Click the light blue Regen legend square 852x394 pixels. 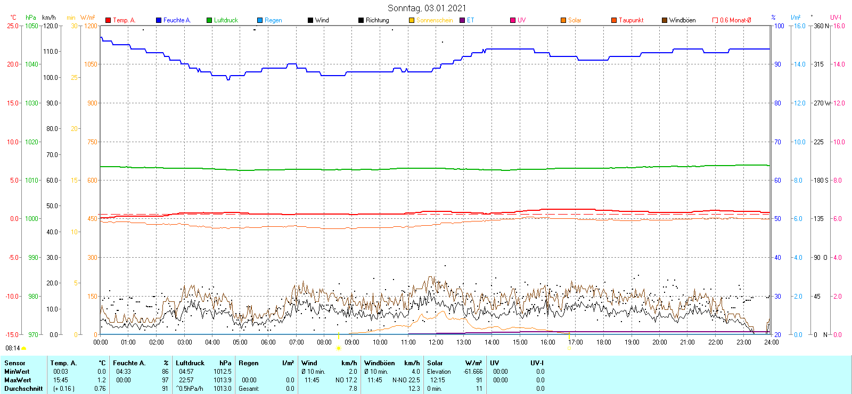pyautogui.click(x=260, y=20)
